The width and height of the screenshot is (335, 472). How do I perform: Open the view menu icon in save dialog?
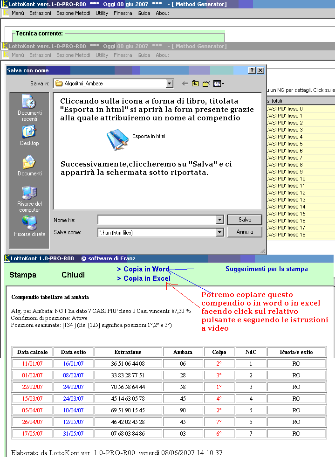tap(219, 83)
